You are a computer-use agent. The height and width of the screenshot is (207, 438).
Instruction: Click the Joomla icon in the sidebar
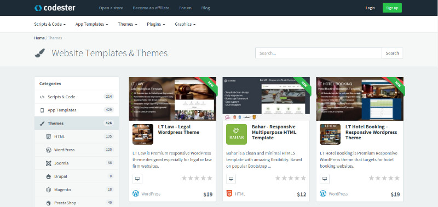[48, 163]
